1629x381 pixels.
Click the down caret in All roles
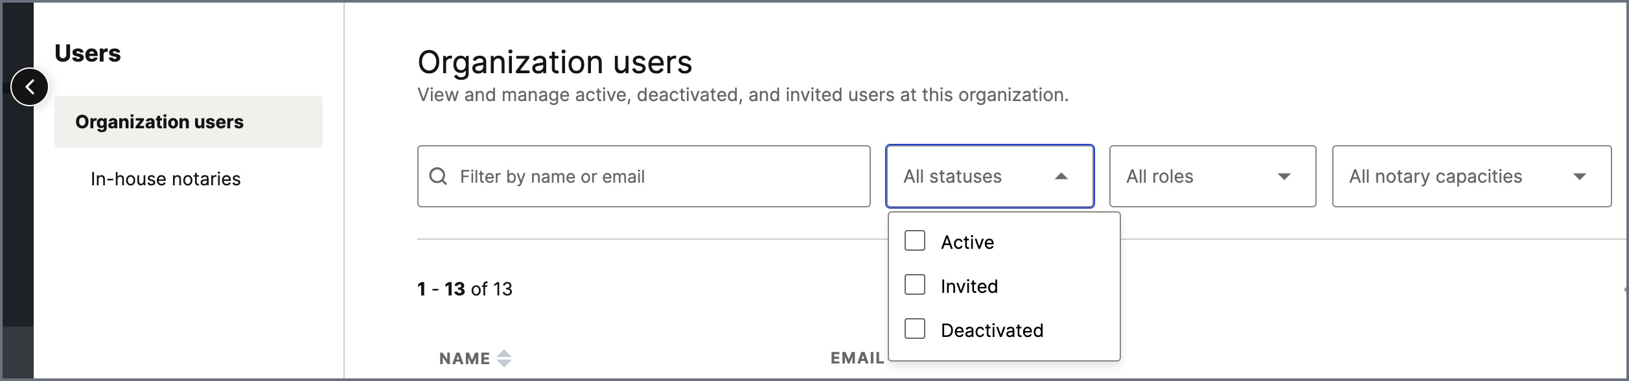point(1284,176)
